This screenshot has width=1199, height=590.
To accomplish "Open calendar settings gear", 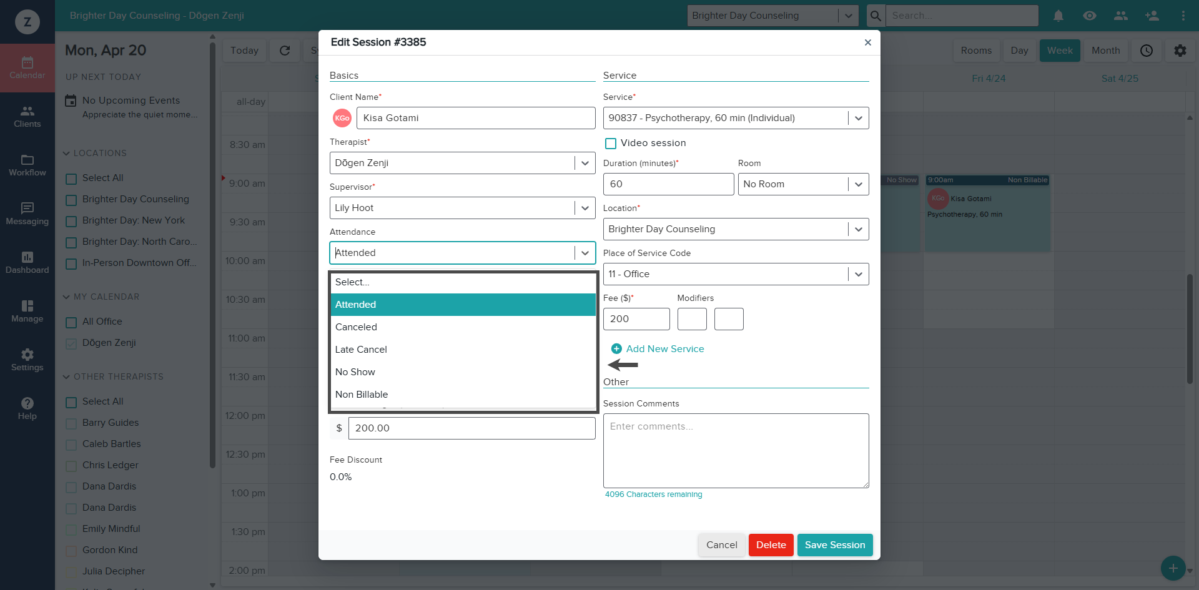I will pos(1180,51).
